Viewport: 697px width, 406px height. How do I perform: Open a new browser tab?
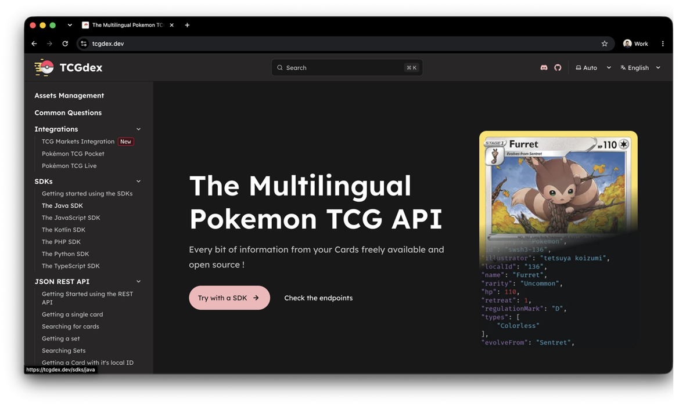(187, 25)
